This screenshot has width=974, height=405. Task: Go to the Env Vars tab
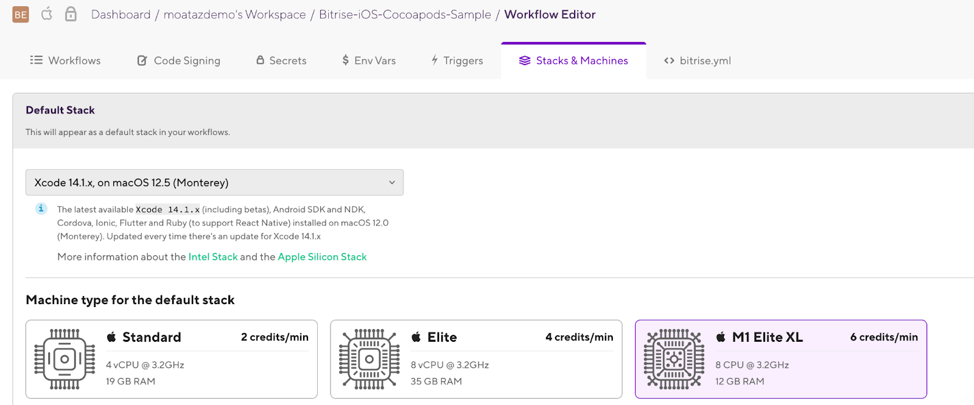click(368, 60)
